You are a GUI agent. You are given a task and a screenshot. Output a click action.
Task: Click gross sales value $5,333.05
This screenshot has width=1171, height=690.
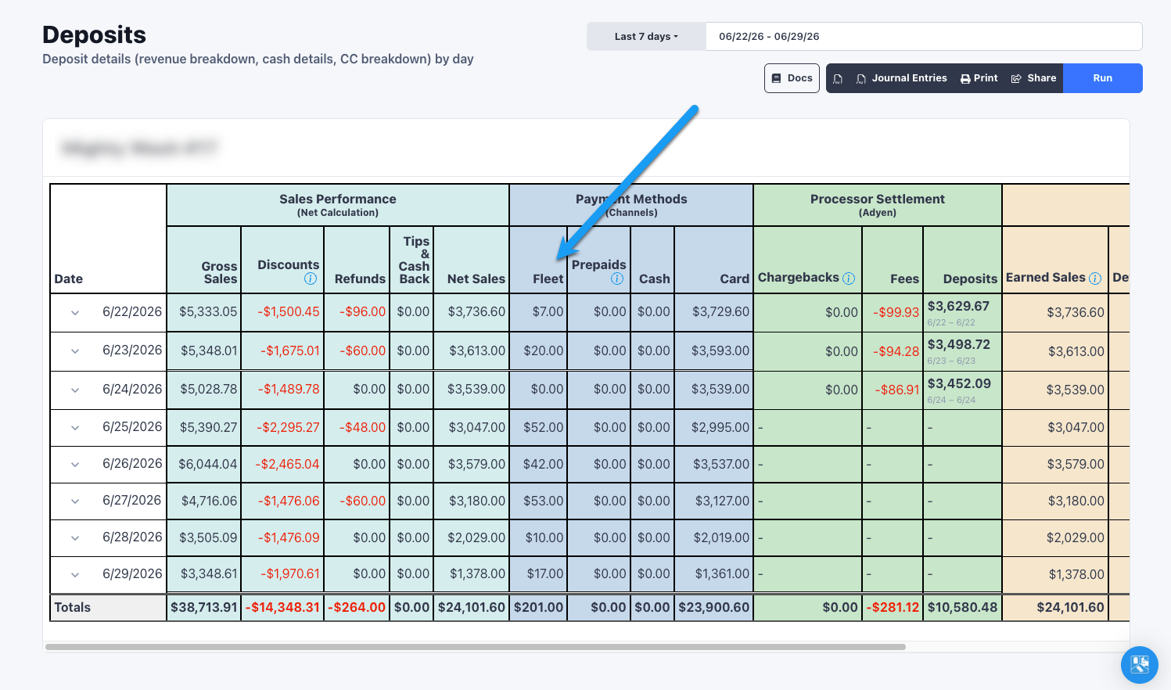point(208,311)
